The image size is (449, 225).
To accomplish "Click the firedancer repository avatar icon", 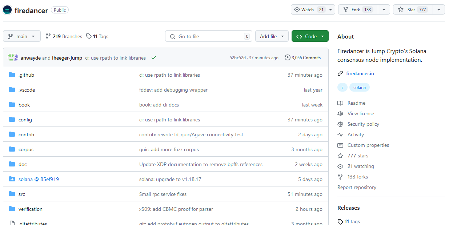I will click(7, 10).
